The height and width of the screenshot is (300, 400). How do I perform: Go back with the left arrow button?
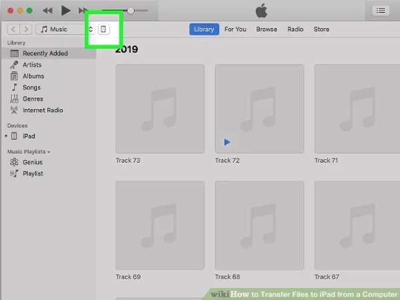click(x=13, y=29)
